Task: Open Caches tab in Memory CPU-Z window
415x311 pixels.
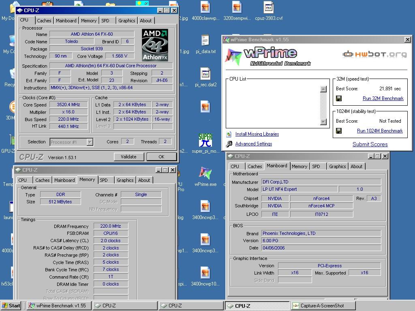Action: (42, 180)
